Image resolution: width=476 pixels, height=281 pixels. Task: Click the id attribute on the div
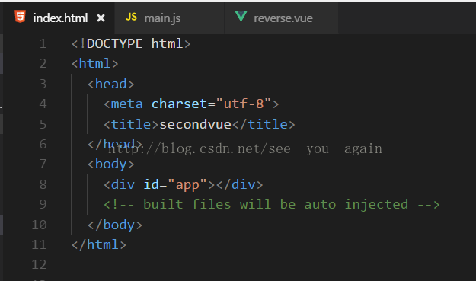[151, 184]
